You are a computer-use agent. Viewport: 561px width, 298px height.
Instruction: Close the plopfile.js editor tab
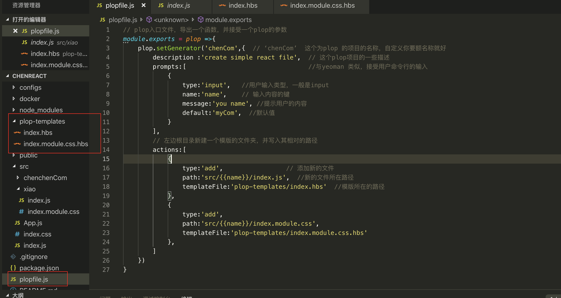[144, 5]
